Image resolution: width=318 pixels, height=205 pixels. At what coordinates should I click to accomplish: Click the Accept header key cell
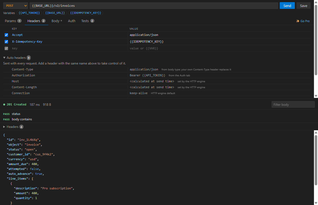[x=69, y=35]
